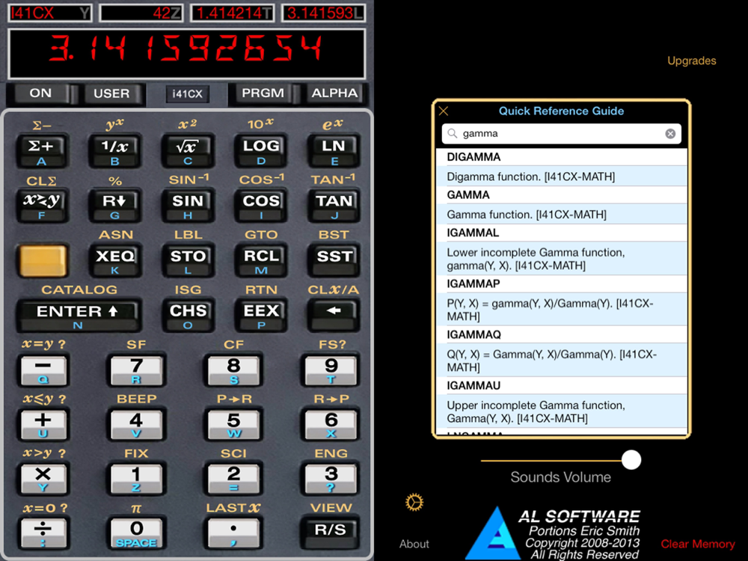This screenshot has width=748, height=561.
Task: Tap the EEX exponent key
Action: (x=260, y=316)
